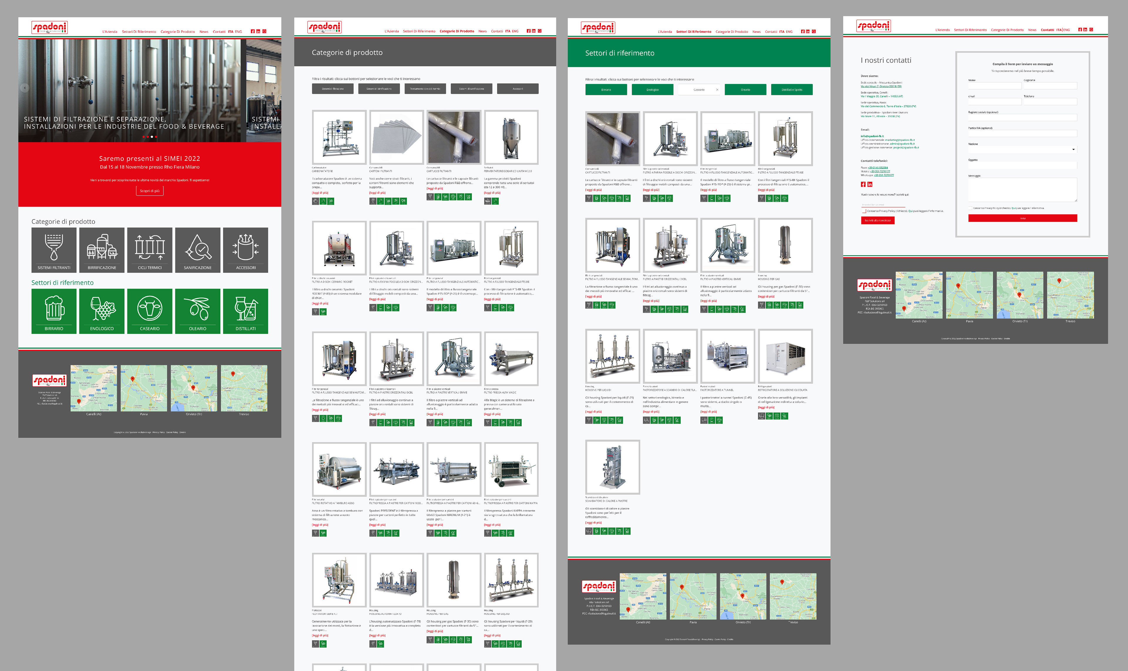Click the Oleario filter on Settori page

745,90
